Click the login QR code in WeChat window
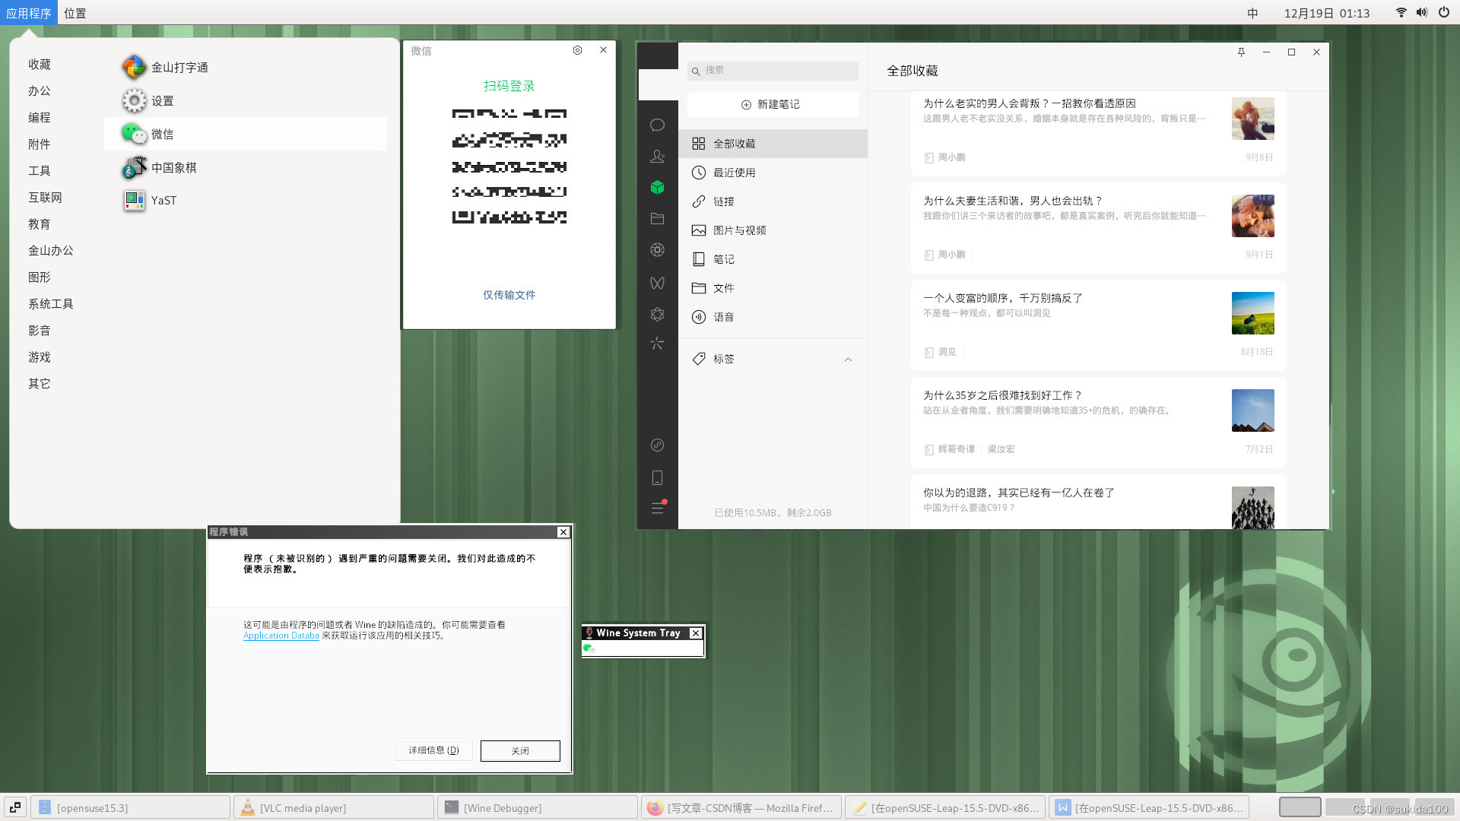1460x821 pixels. coord(509,166)
